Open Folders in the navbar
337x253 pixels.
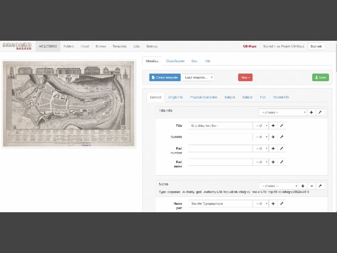click(x=68, y=46)
